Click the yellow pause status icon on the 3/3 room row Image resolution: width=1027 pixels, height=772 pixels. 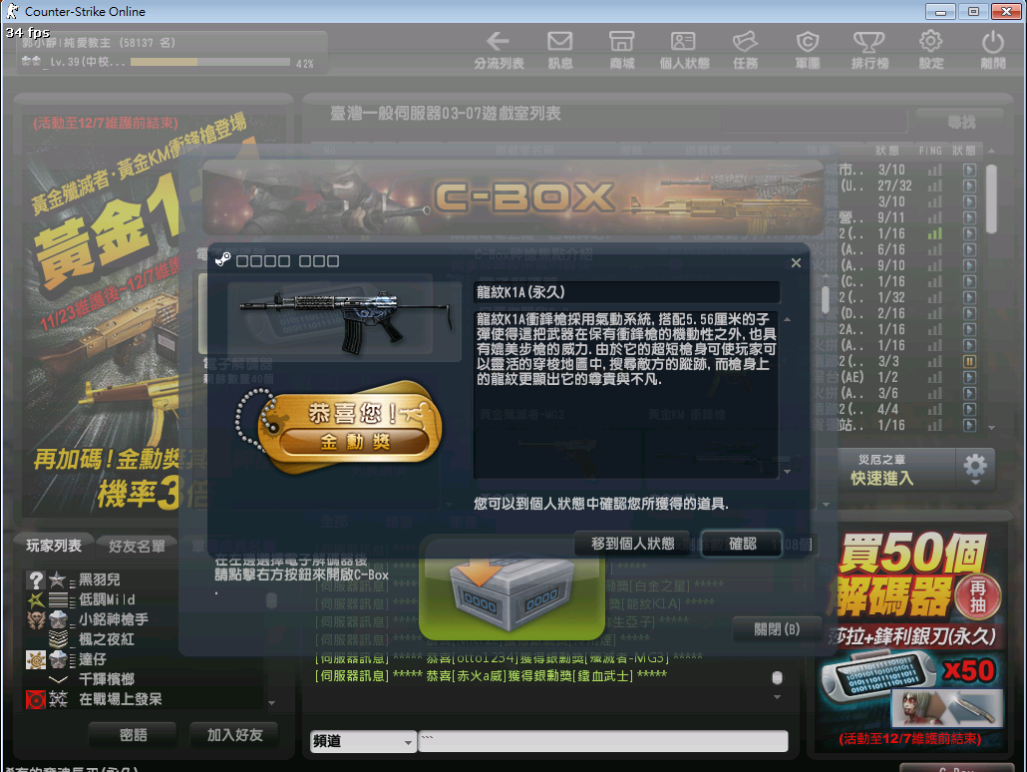969,361
